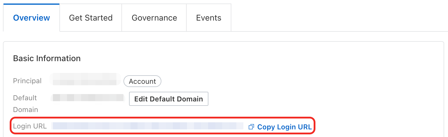The height and width of the screenshot is (137, 448).
Task: Click the blurred Principal value
Action: point(86,80)
